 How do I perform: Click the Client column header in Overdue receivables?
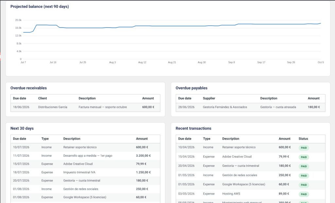(43, 98)
